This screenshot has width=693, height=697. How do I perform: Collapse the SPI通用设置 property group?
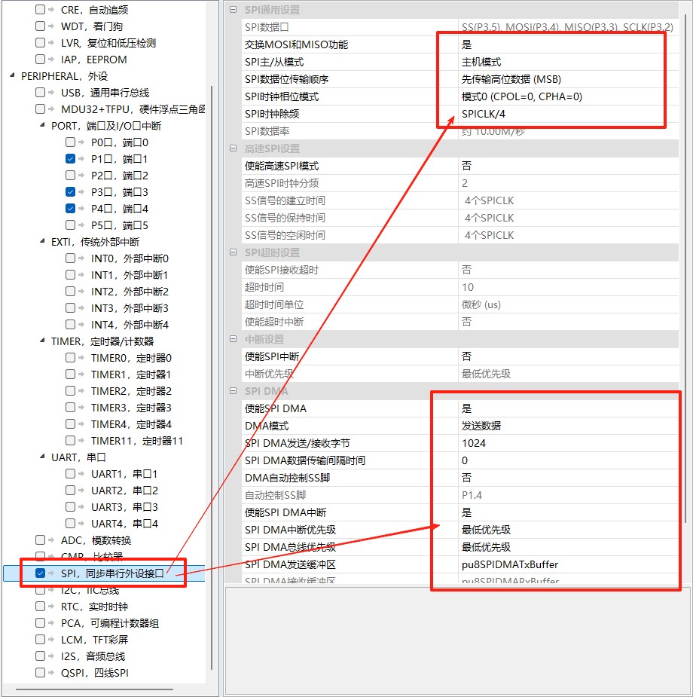pyautogui.click(x=234, y=10)
